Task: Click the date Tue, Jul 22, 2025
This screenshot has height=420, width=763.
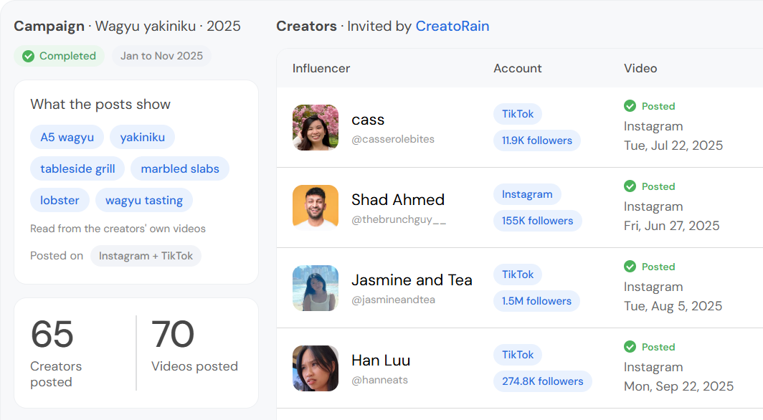Action: point(673,145)
